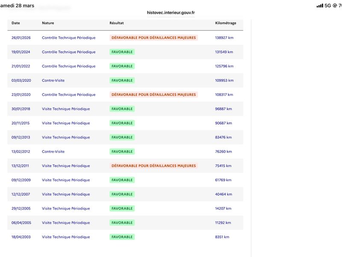Click the 40464 km mileage value
The image size is (342, 257).
[224, 194]
